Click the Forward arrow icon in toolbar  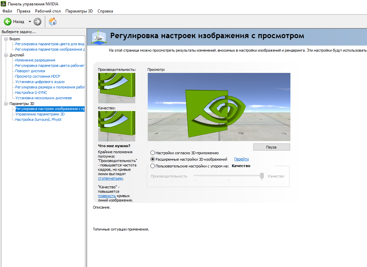(x=37, y=22)
